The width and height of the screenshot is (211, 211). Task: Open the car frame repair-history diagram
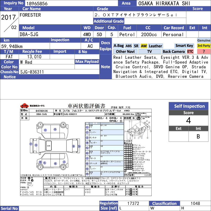click(138, 130)
